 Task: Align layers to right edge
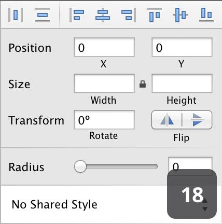pyautogui.click(x=129, y=15)
